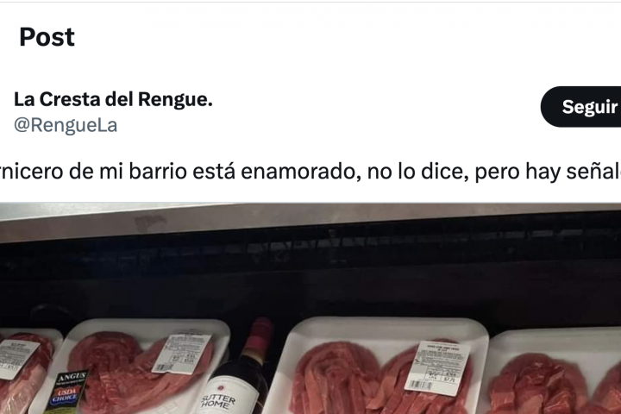Click the tweet text about the enamorado butcher
The width and height of the screenshot is (621, 414).
click(310, 171)
